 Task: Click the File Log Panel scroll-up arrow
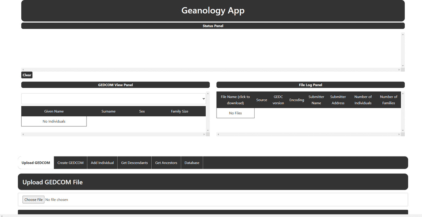click(403, 94)
